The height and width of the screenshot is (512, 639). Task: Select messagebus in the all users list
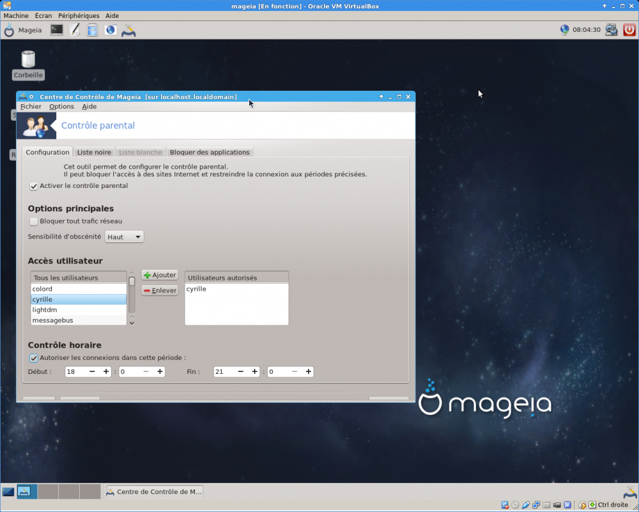coord(79,320)
